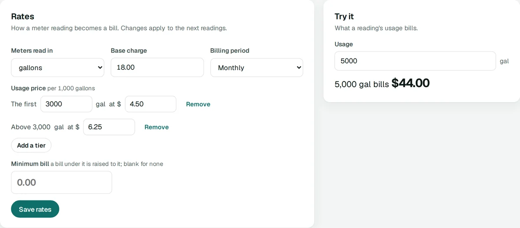
Task: Remove the Above 3,000 gal tier
Action: tap(156, 127)
